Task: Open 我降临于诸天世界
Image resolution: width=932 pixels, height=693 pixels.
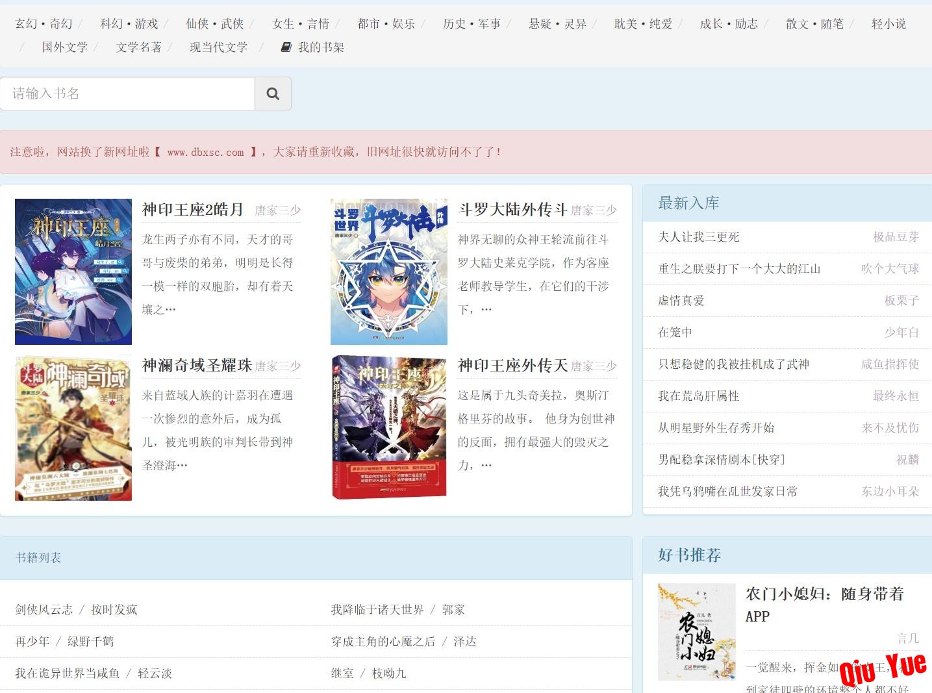Action: tap(377, 610)
